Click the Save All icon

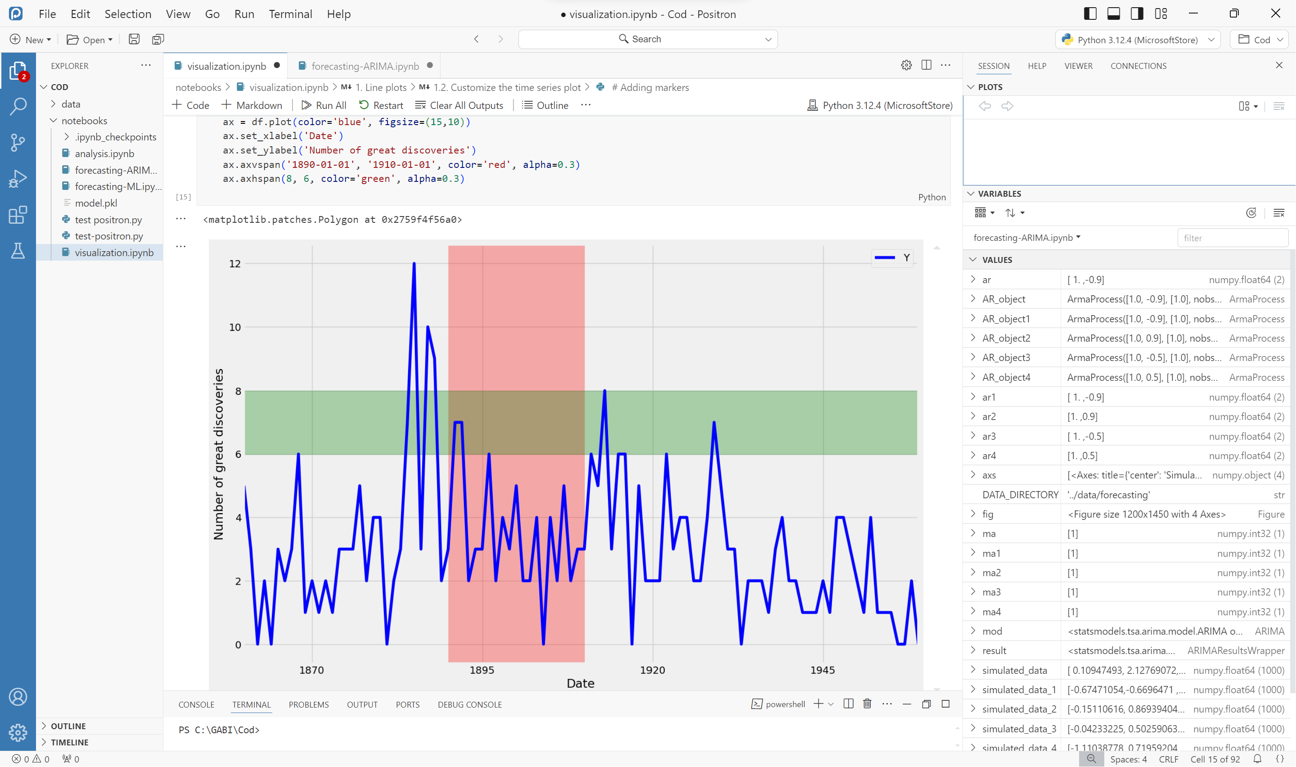tap(158, 39)
